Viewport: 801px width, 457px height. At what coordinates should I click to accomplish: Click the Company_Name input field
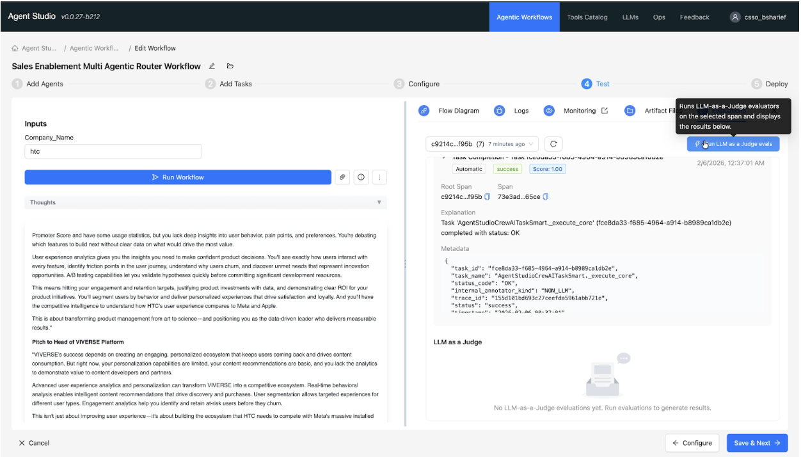113,152
